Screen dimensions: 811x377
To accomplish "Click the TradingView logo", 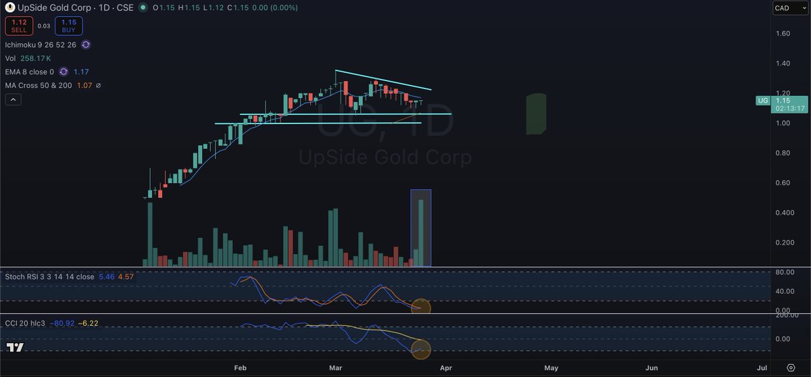I will coord(16,348).
